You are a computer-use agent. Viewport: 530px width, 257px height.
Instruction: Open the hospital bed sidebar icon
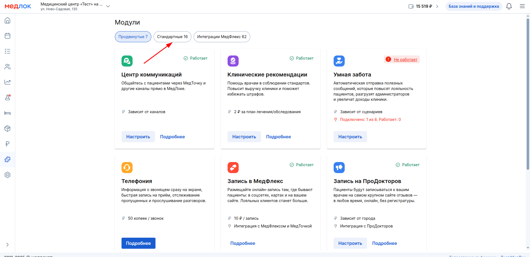(x=7, y=113)
